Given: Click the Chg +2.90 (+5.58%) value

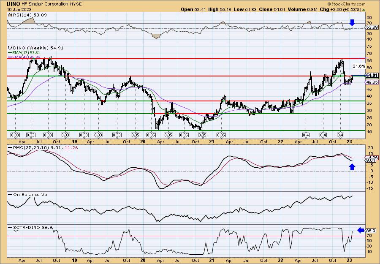Looking at the screenshot, I should [340, 9].
